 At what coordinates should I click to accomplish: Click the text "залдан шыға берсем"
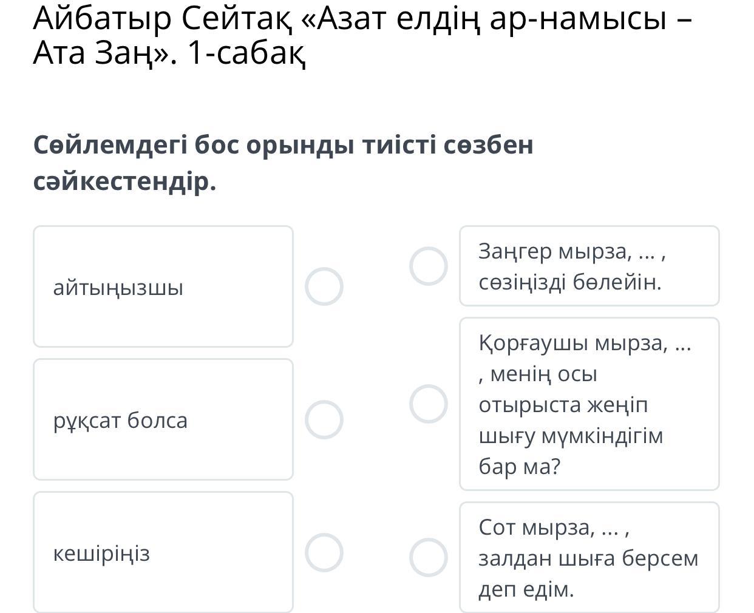tap(588, 558)
